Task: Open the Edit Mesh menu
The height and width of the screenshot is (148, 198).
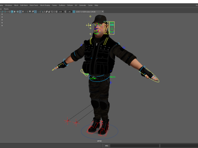Action: tap(24, 5)
